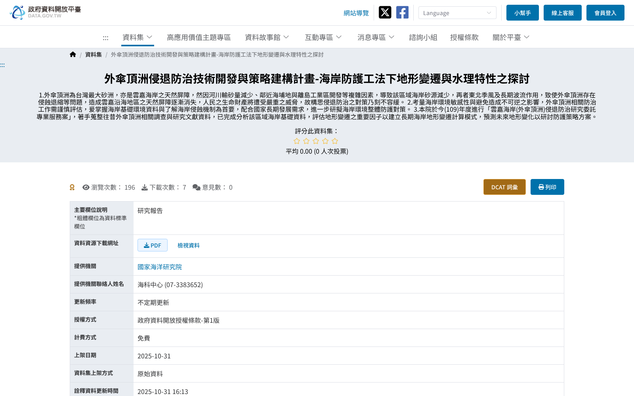Viewport: 634px width, 396px height.
Task: Click the dataset title in breadcrumb
Action: coord(217,55)
